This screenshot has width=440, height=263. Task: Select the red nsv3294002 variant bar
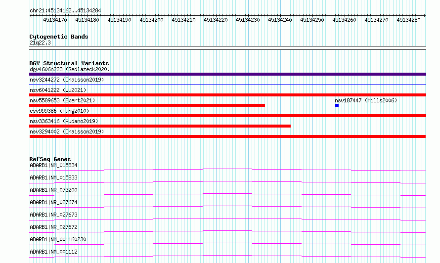(227, 136)
